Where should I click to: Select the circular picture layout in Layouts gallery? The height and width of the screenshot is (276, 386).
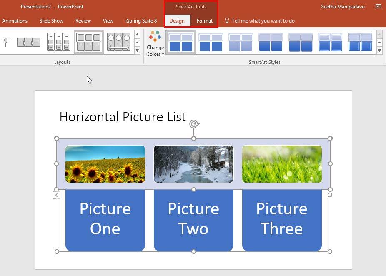[x=119, y=41]
